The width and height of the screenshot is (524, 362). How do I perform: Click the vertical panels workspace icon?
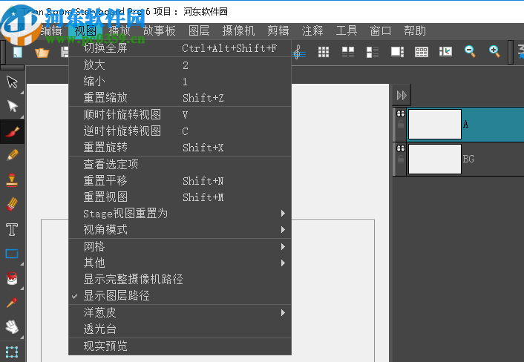click(373, 52)
